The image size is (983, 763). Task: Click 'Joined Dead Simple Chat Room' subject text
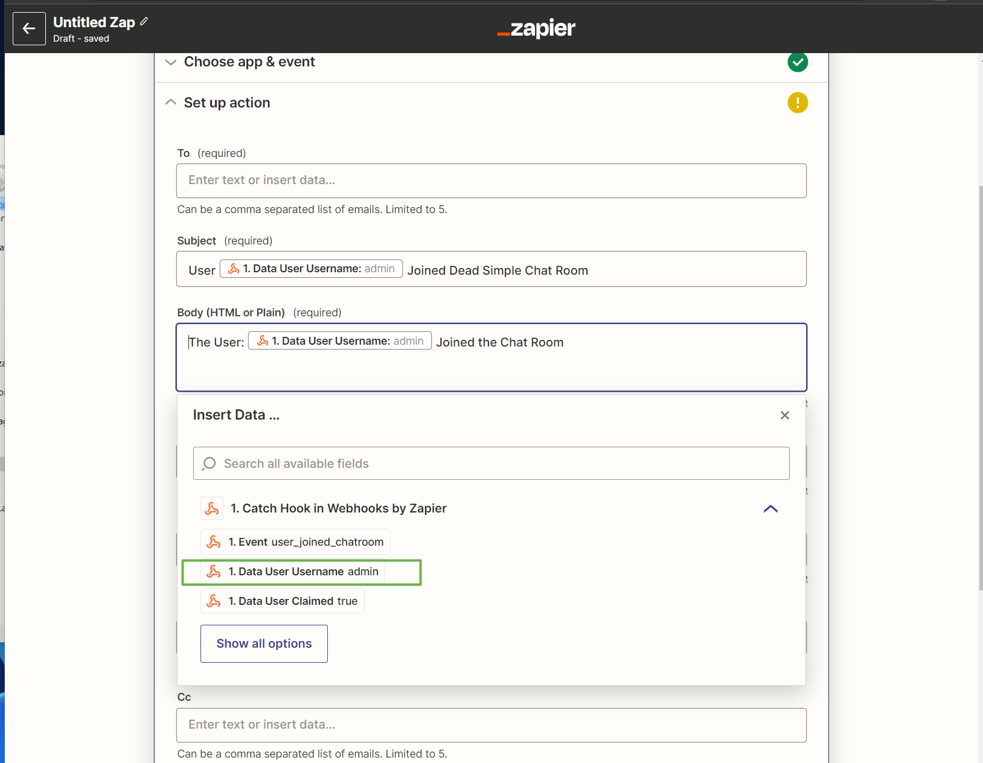pyautogui.click(x=498, y=270)
